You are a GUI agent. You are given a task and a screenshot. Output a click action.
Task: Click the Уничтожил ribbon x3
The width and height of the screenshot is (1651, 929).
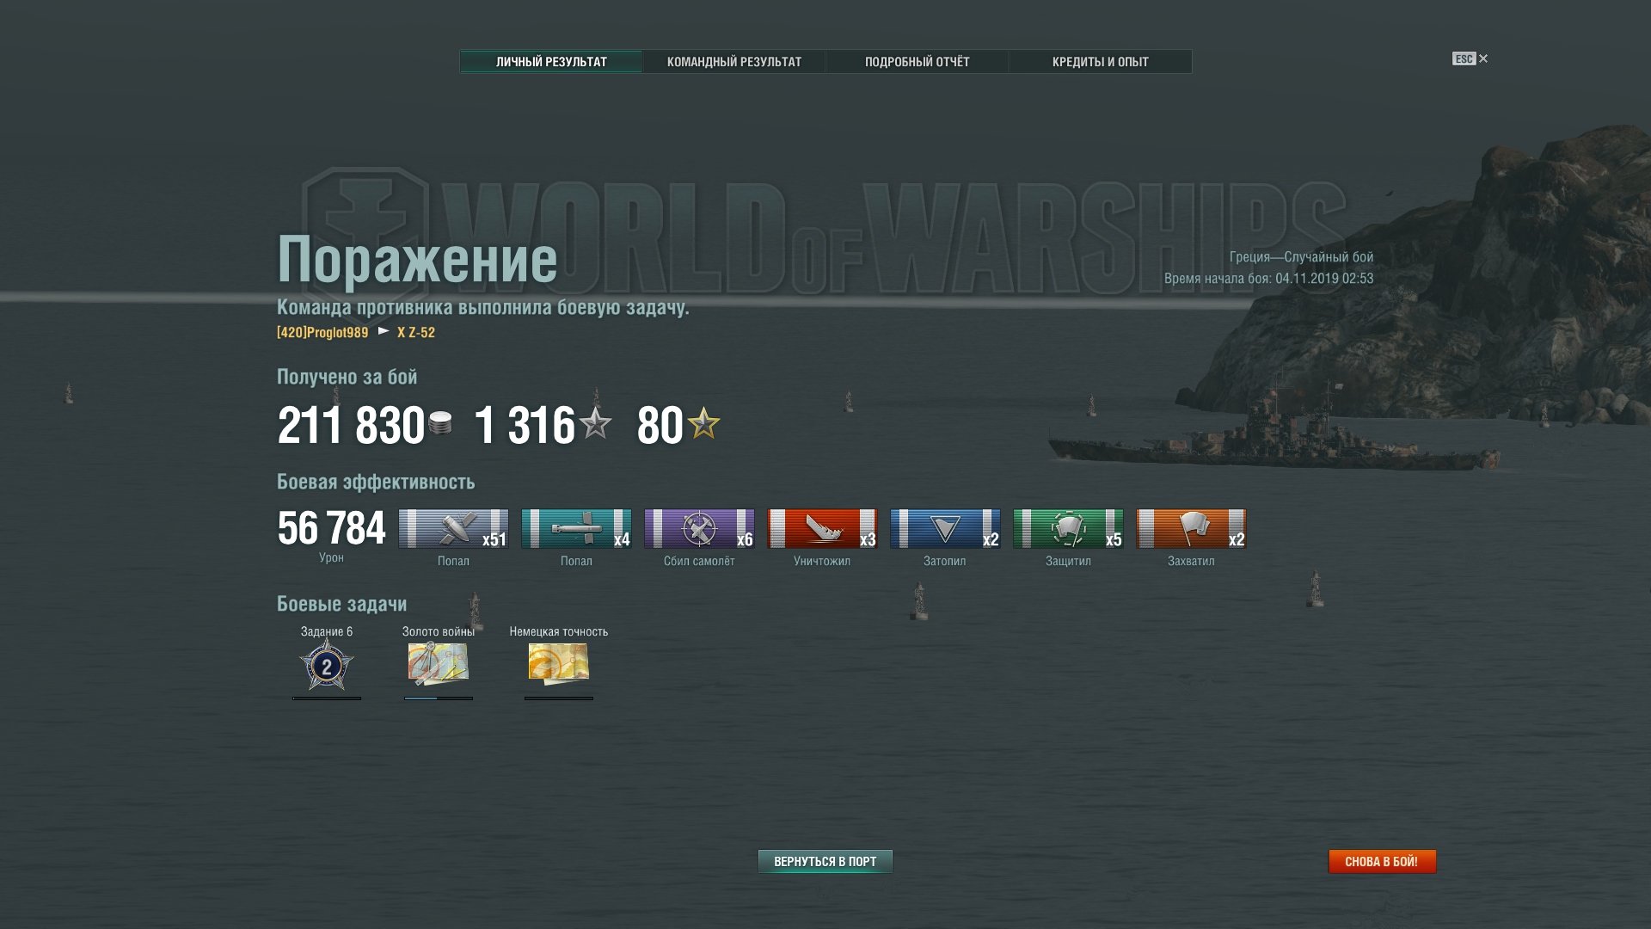822,528
